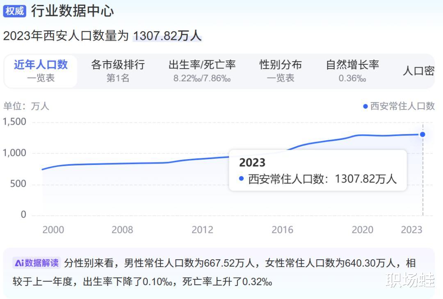Switch to the 各市级排行 tab

point(118,71)
